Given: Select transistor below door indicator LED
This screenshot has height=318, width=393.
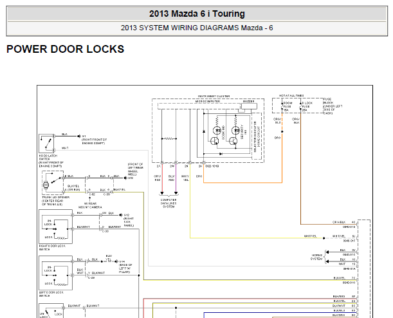Looking at the screenshot, I should click(215, 141).
